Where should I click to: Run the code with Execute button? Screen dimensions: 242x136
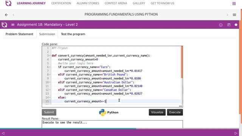[175, 112]
